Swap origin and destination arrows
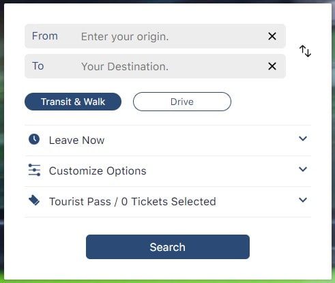 point(305,51)
